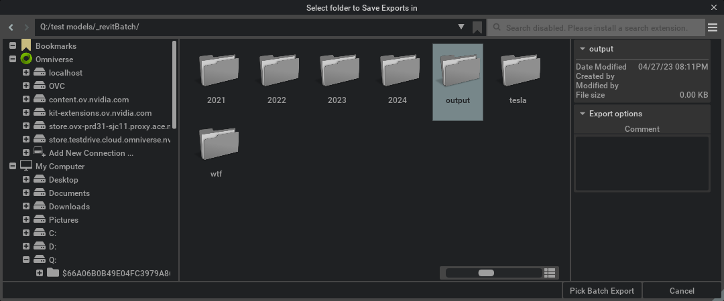Select the 2023 folder thumbnail
The height and width of the screenshot is (301, 724).
(339, 70)
